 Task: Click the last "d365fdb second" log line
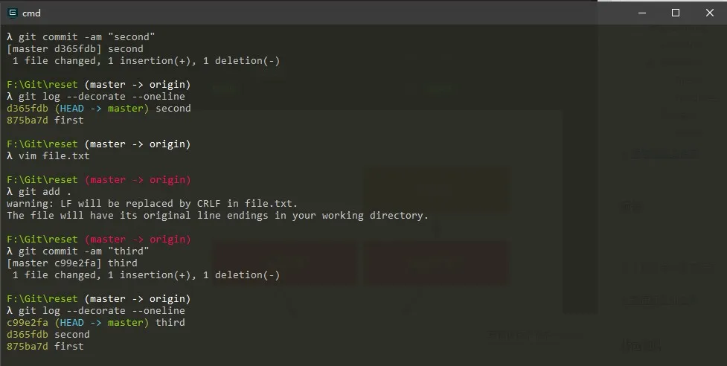click(48, 335)
